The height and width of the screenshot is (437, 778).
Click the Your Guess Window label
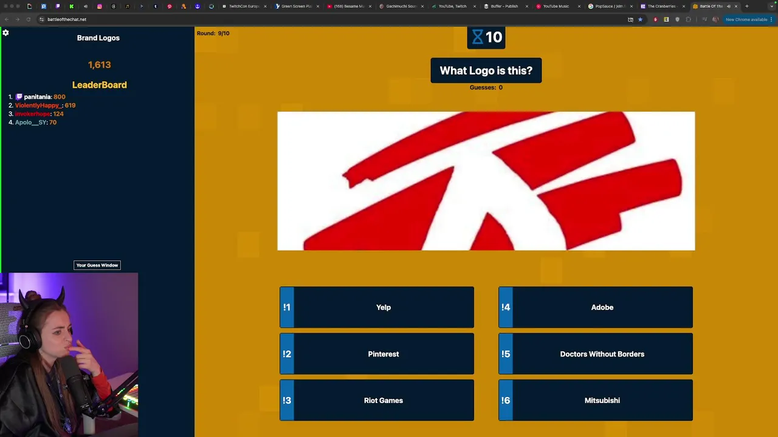(x=97, y=265)
